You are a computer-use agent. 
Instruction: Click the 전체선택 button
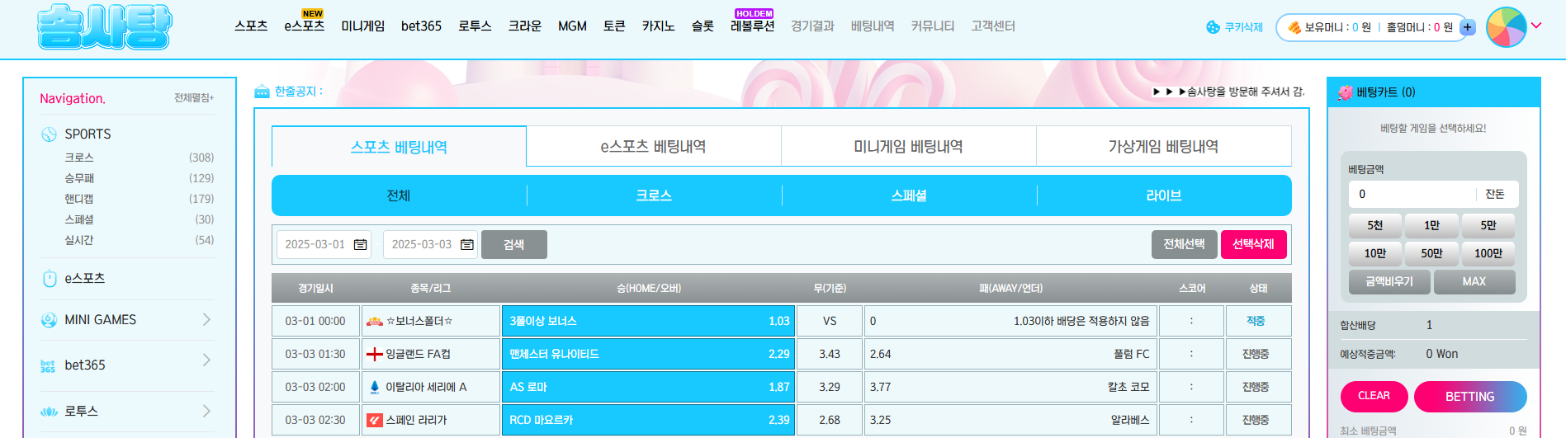(x=1184, y=244)
